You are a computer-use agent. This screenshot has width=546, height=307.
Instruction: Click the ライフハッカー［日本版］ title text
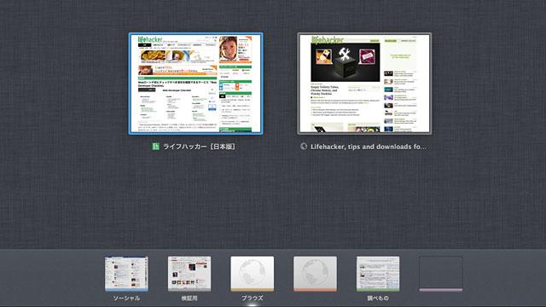(x=199, y=147)
